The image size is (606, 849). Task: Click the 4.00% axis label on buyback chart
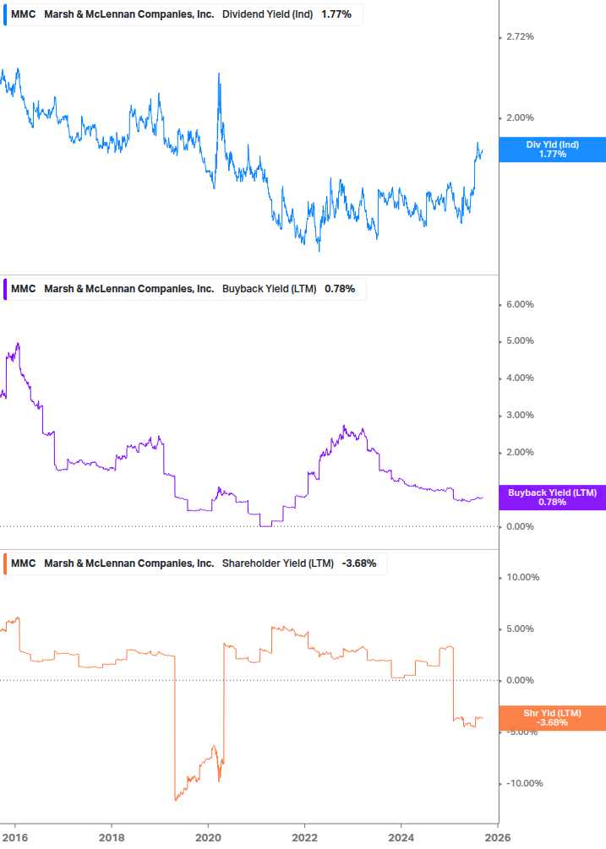pyautogui.click(x=520, y=378)
